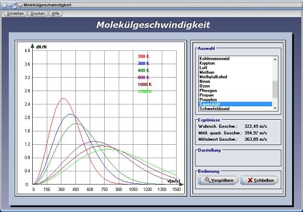Click the v[m/s] axis label
This screenshot has width=303, height=212.
(x=173, y=181)
